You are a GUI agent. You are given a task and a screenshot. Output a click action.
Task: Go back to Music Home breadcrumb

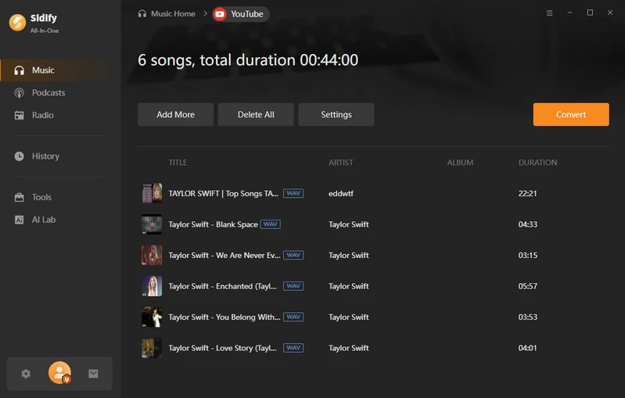(173, 13)
